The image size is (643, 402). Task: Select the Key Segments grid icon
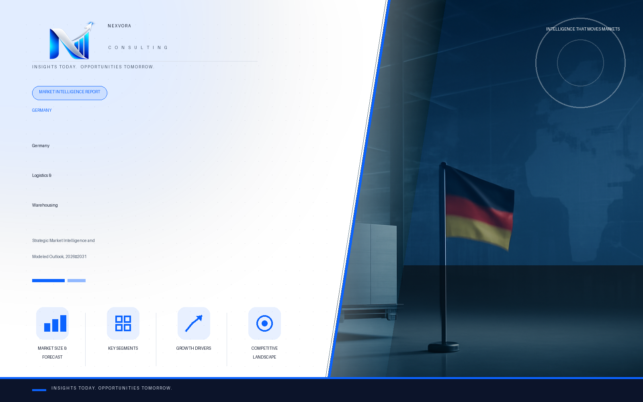(123, 323)
